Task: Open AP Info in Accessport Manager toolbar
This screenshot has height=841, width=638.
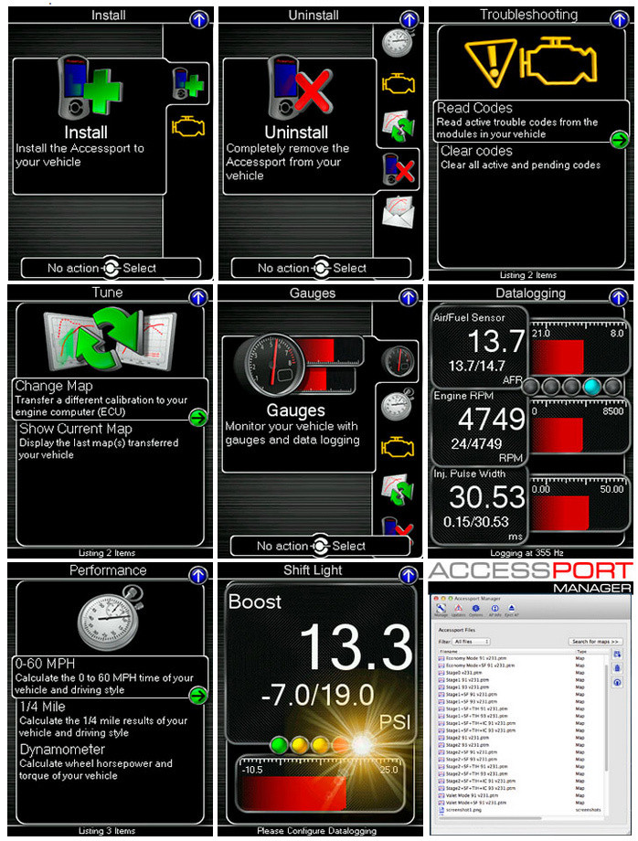Action: [494, 611]
